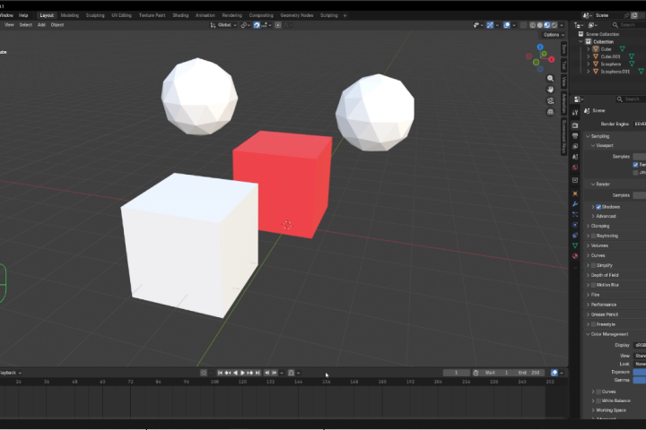
Task: Open the View Layer properties tab
Action: click(575, 146)
